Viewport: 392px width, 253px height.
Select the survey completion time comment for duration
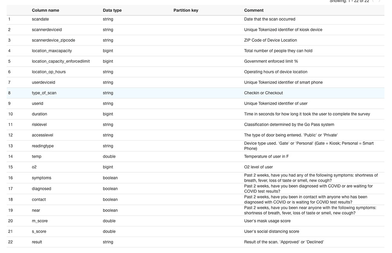tap(307, 114)
